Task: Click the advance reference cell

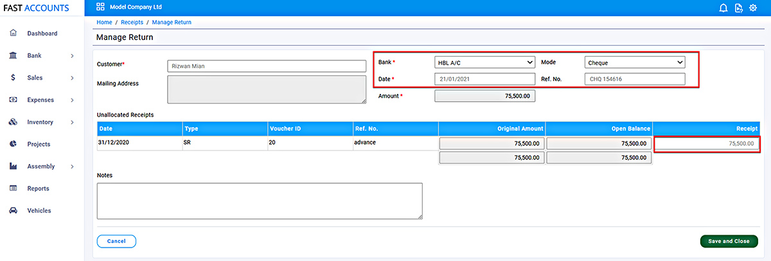Action: coord(395,143)
